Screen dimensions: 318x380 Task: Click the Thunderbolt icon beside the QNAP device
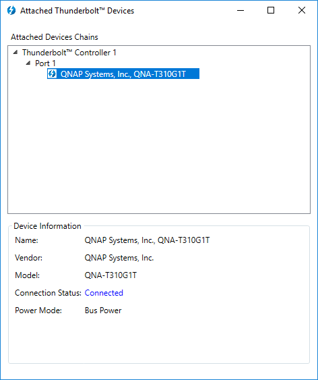pyautogui.click(x=52, y=74)
